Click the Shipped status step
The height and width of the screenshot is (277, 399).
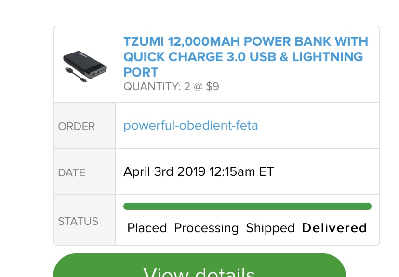point(270,228)
